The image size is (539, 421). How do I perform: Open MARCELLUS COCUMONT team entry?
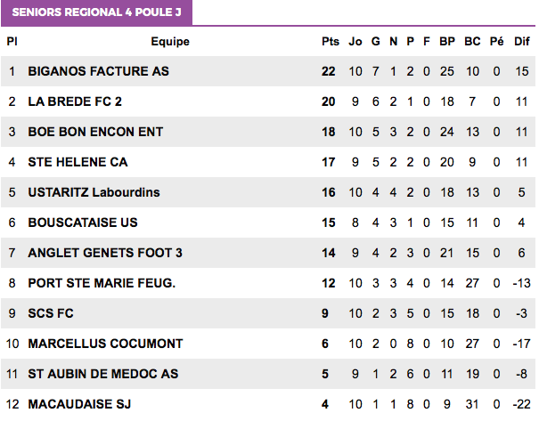[105, 344]
